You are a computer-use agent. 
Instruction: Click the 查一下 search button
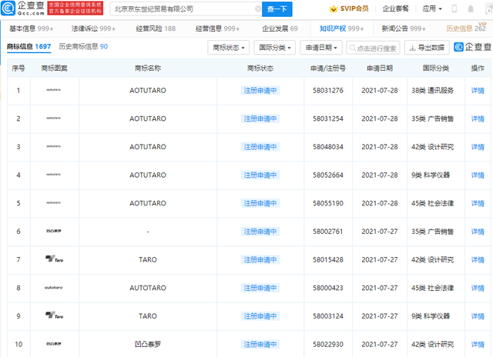(278, 9)
